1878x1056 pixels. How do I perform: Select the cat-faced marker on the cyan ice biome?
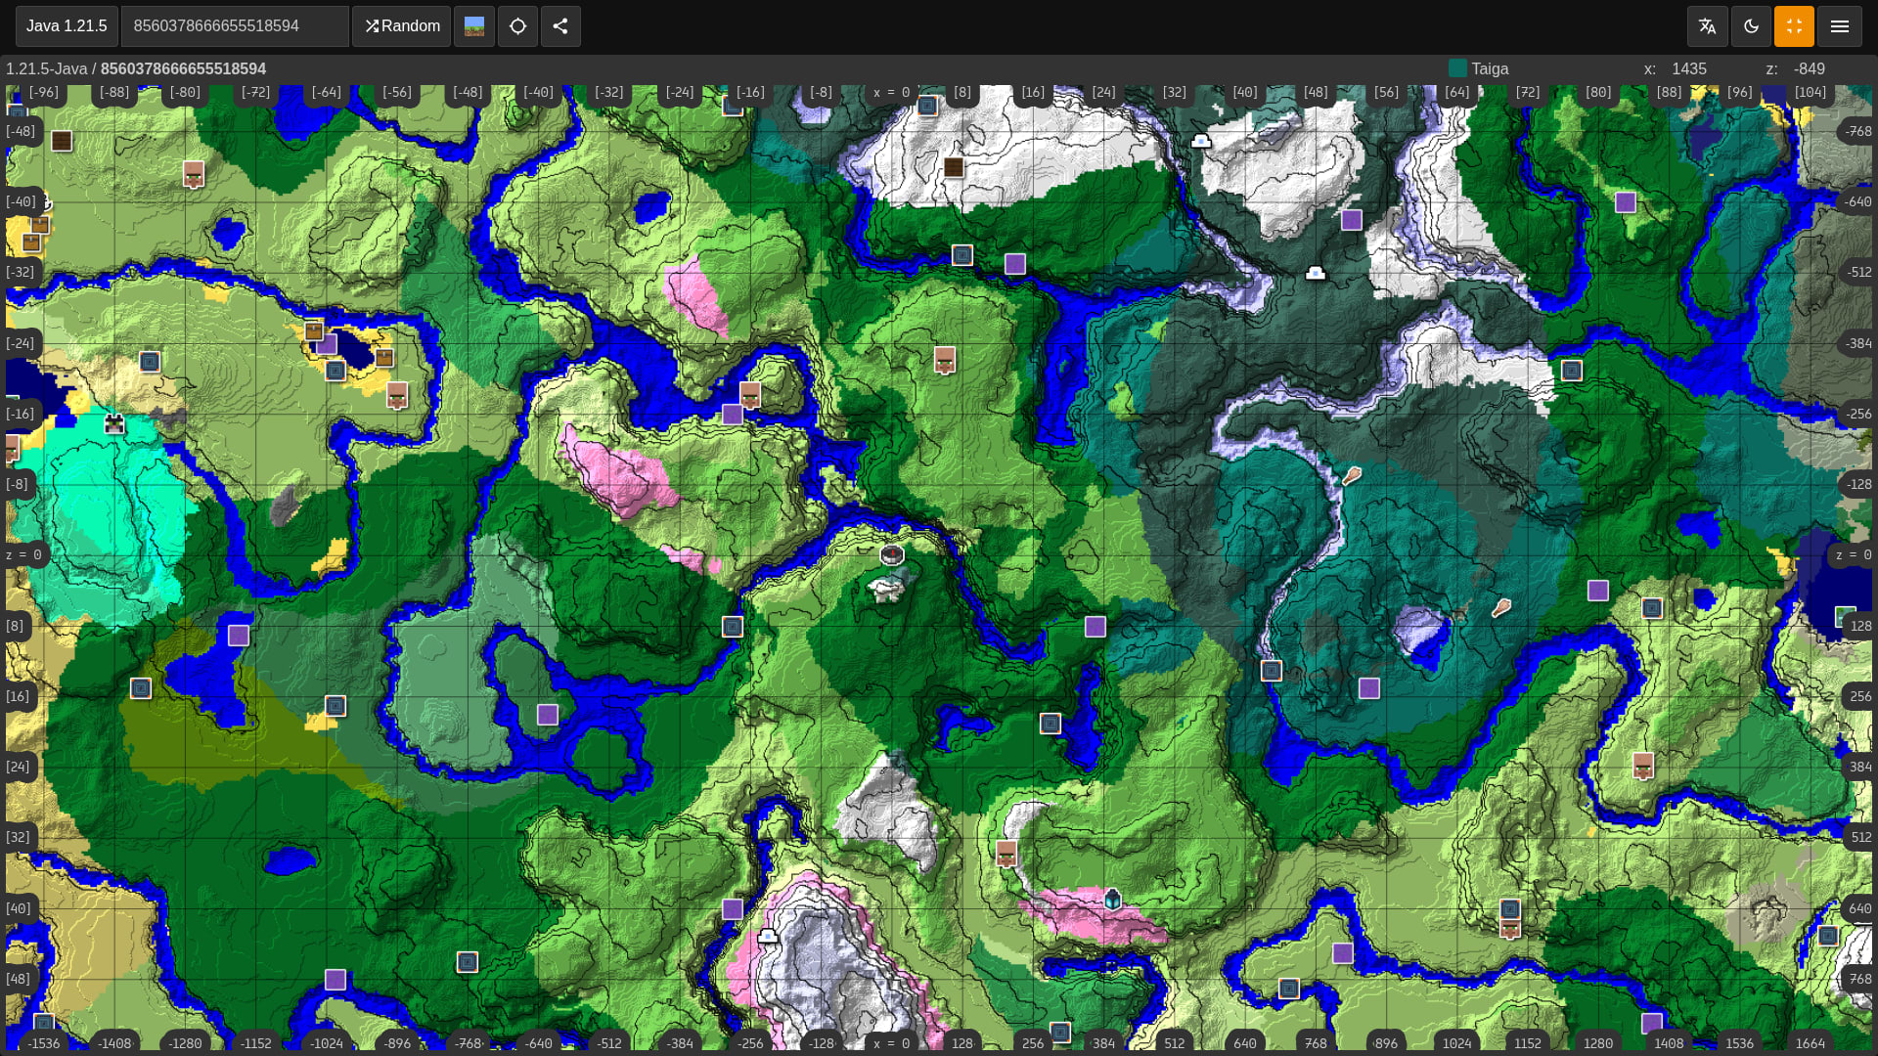click(114, 424)
